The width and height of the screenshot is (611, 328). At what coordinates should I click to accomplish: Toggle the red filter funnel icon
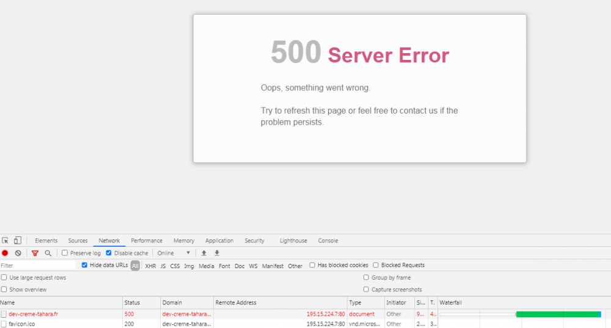coord(35,253)
